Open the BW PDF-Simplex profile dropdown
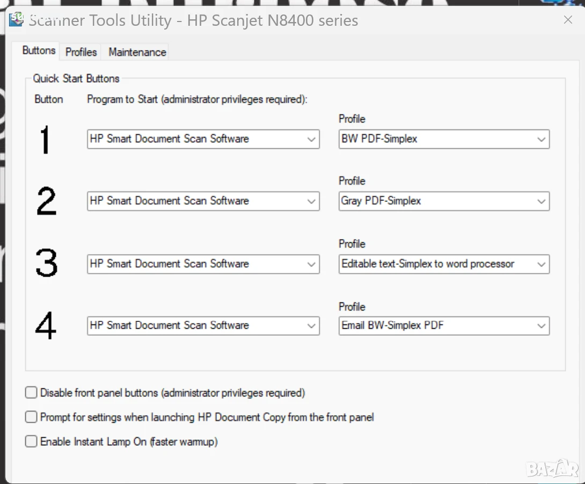Image resolution: width=585 pixels, height=484 pixels. click(444, 139)
